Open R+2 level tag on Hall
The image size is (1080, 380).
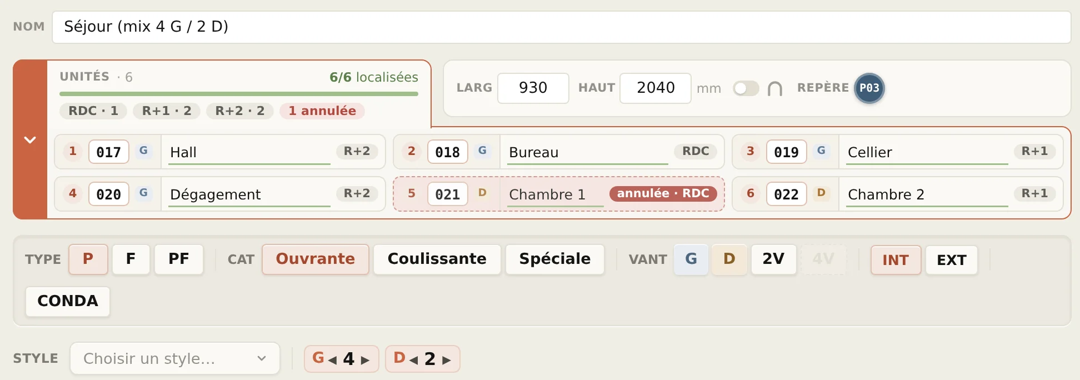click(357, 151)
